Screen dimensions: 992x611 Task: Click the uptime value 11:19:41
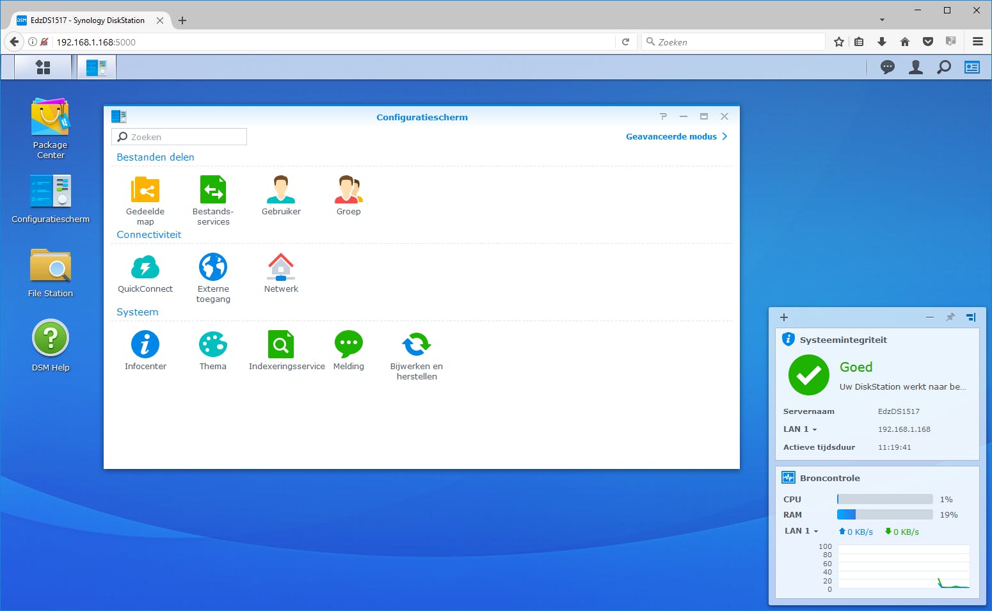coord(895,447)
